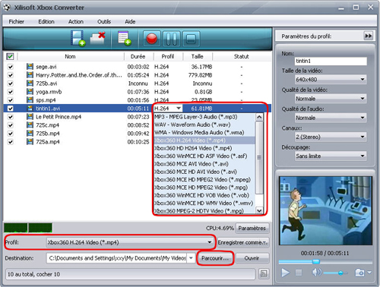Choose Xbox360 WinMCE HD WMV Video option
Screen dimensions: 380x287
click(x=204, y=203)
